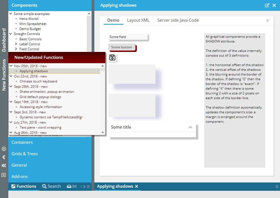Collapse the Some title panel chevron
Image resolution: width=280 pixels, height=198 pixels.
(190, 127)
